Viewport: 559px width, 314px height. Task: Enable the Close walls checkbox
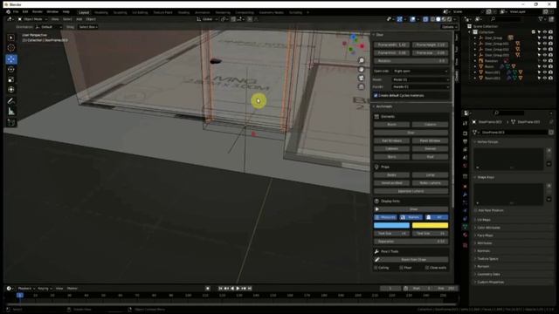(x=426, y=268)
